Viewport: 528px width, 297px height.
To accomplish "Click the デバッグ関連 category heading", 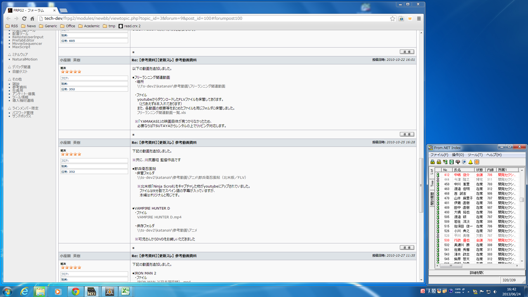I will pos(21,67).
